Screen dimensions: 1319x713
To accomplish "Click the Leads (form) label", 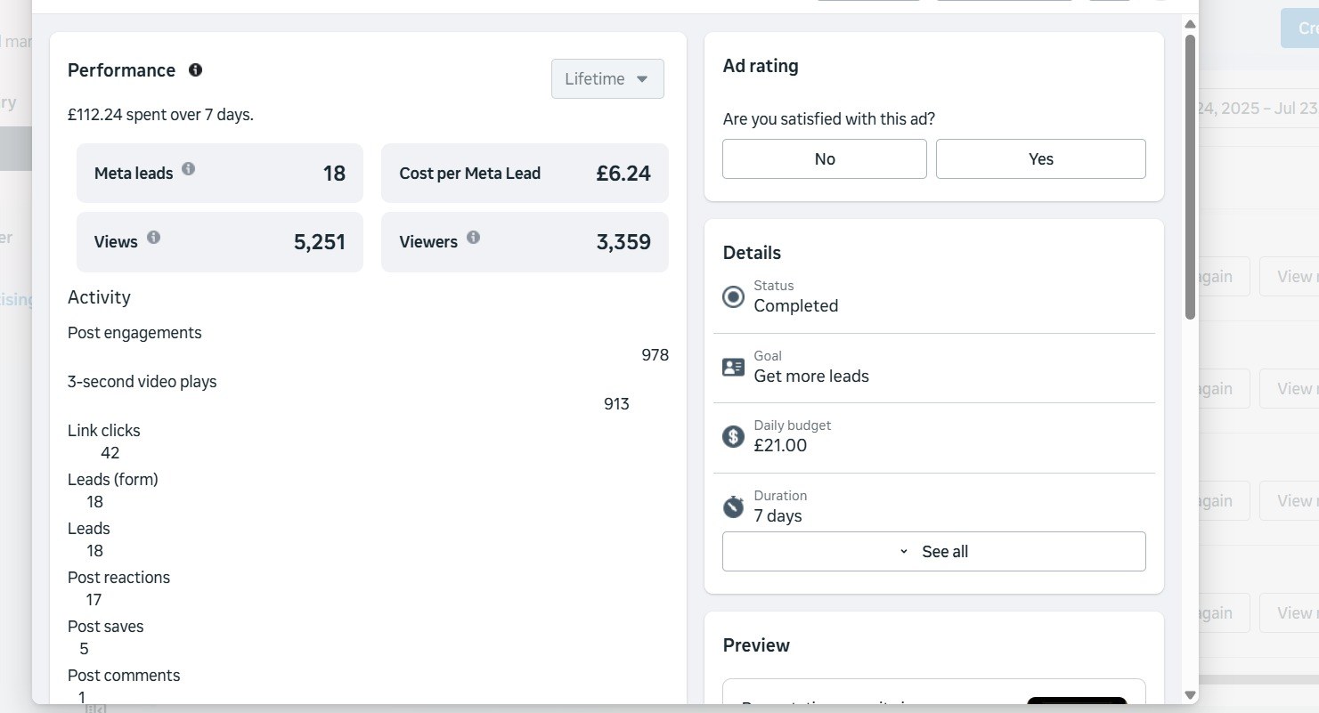I will coord(113,480).
